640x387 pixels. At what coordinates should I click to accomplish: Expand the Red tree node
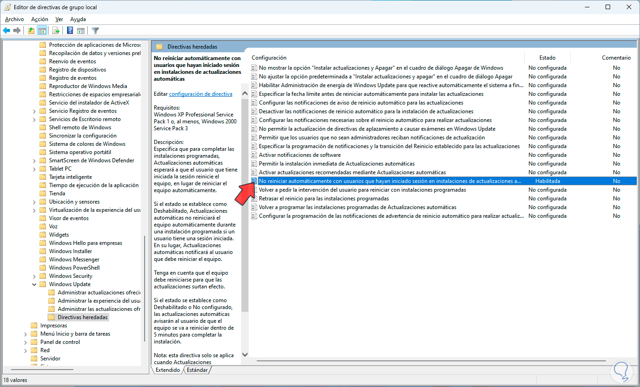[26, 350]
